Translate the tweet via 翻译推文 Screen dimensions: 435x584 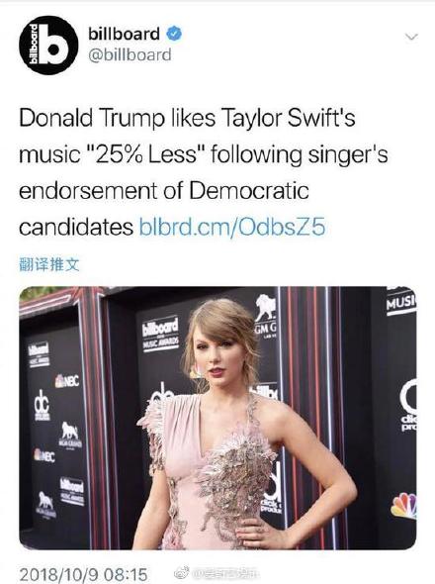49,265
